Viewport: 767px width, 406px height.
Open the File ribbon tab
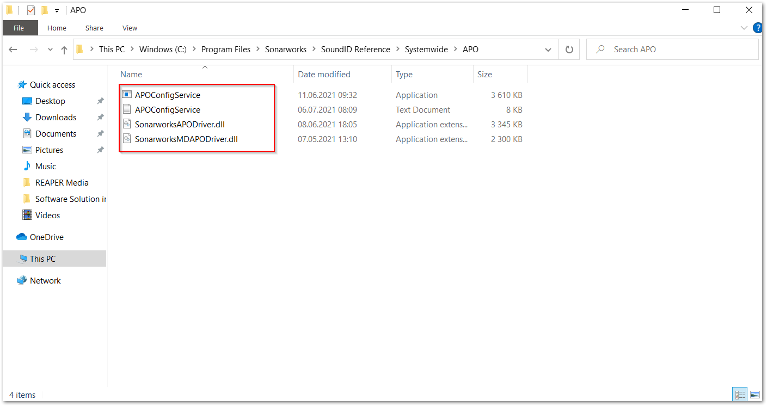20,28
